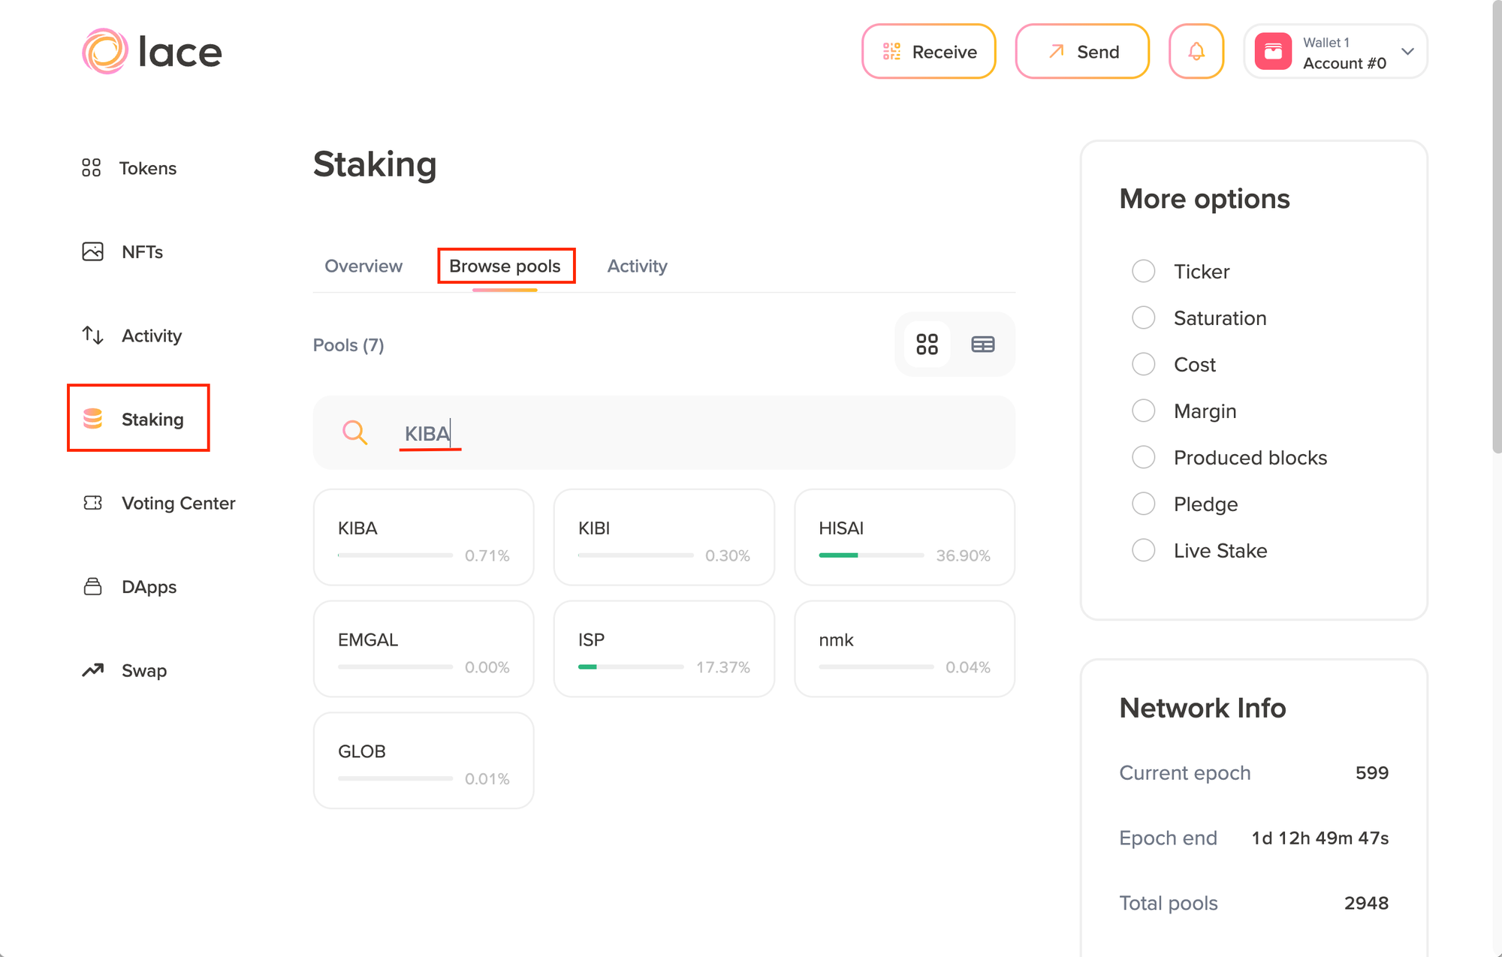Screen dimensions: 1502x957
Task: Switch to Overview tab
Action: [x=363, y=266]
